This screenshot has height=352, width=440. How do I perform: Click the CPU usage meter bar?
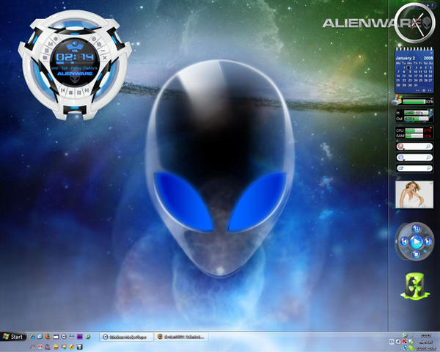pos(414,131)
